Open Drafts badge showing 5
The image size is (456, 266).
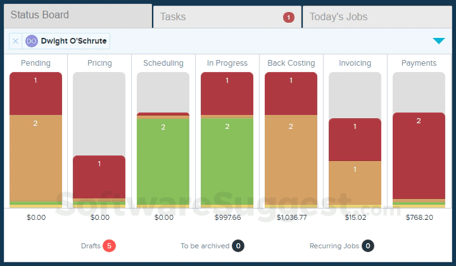[x=109, y=246]
